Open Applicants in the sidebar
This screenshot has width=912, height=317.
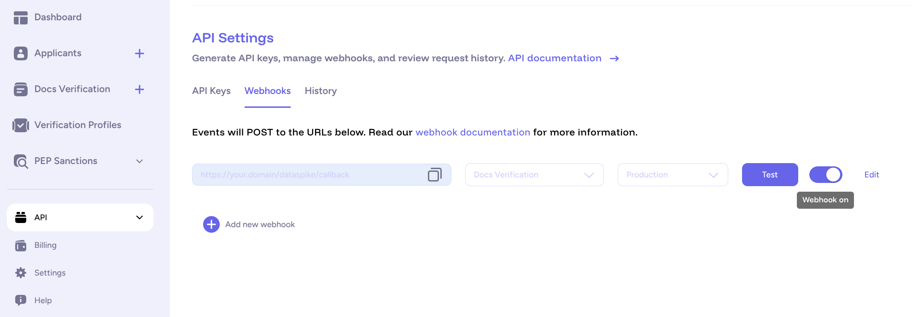58,53
